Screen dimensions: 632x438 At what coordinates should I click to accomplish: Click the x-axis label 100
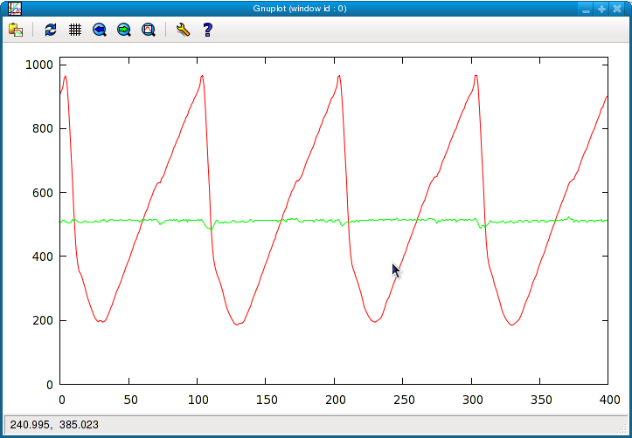click(198, 400)
